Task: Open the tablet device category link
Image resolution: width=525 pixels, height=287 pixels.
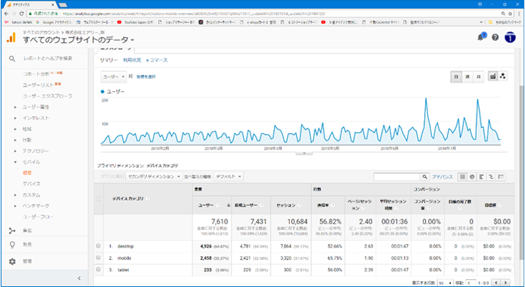Action: 123,270
